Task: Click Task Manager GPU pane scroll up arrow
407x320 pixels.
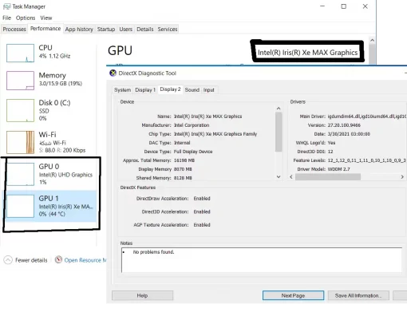Action: coord(372,40)
